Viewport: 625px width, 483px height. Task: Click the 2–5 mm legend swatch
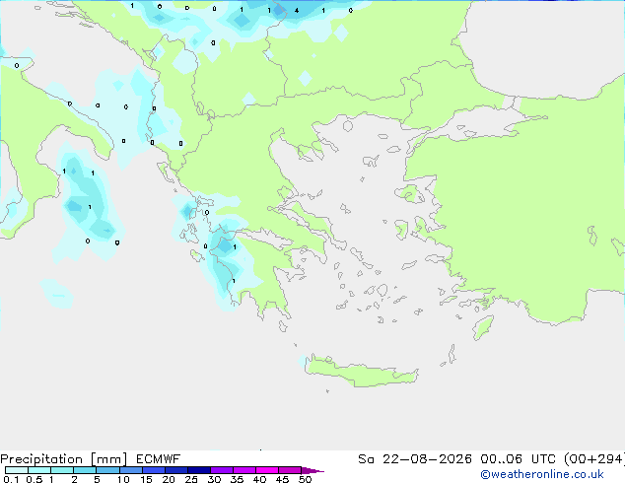point(85,470)
